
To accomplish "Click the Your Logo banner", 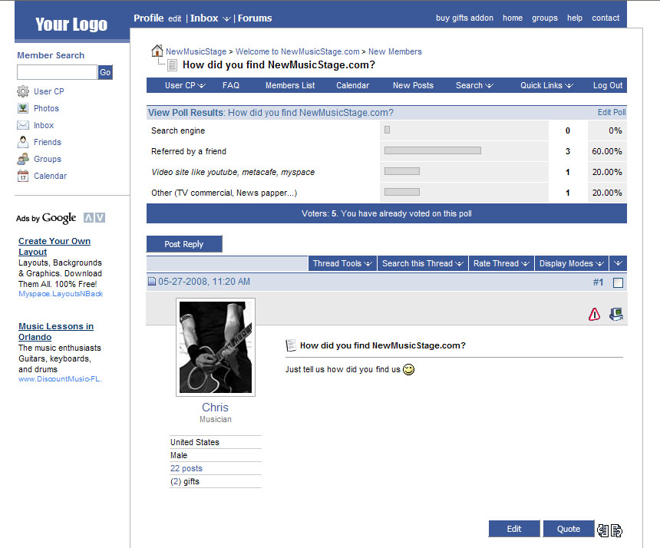I will 71,24.
